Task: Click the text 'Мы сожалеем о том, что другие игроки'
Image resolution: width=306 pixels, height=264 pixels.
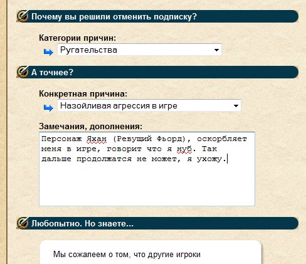Action: [127, 255]
